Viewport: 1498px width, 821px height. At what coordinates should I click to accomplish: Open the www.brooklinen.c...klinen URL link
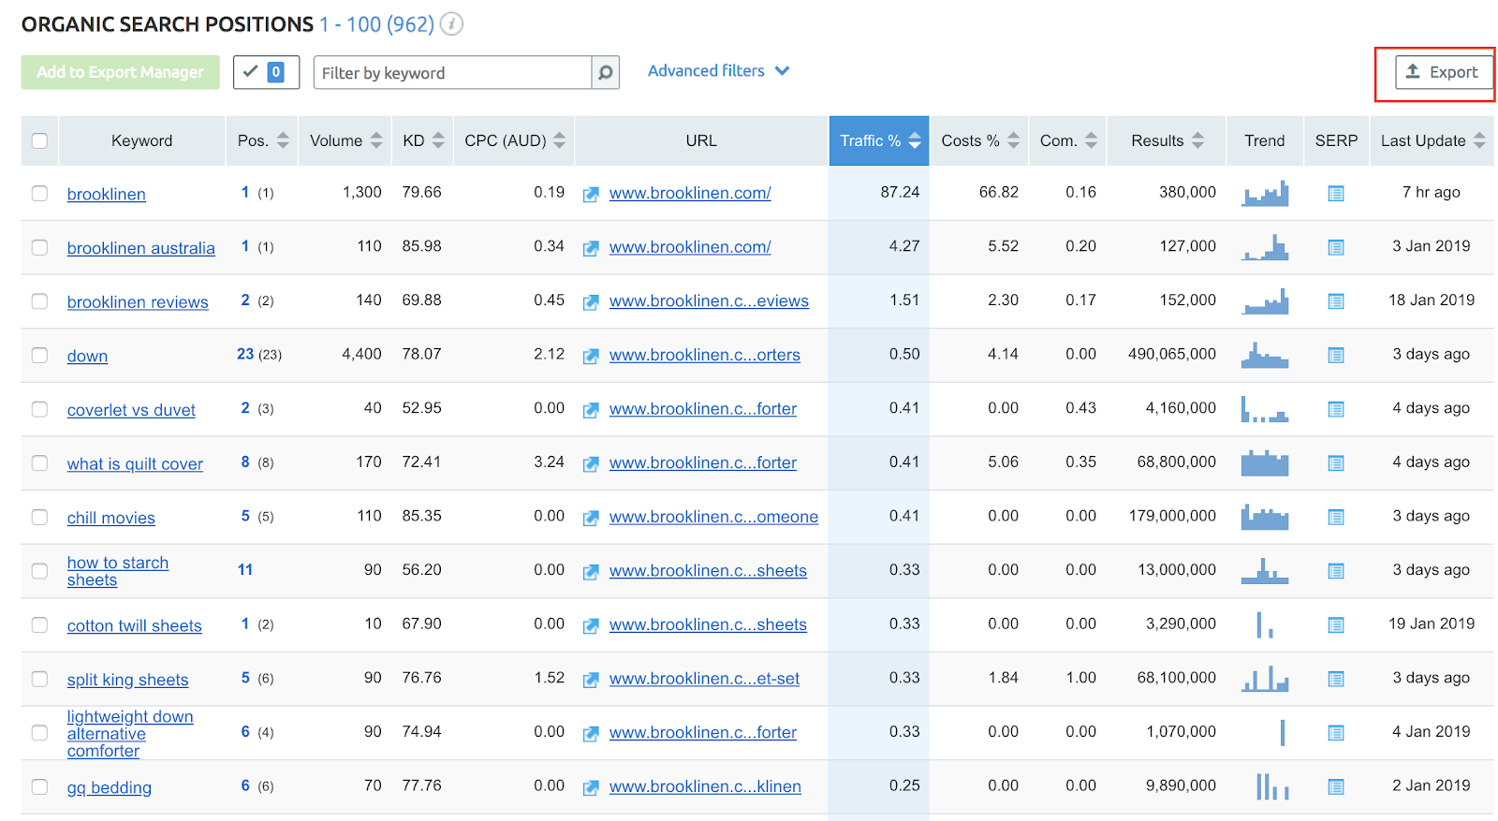point(705,786)
